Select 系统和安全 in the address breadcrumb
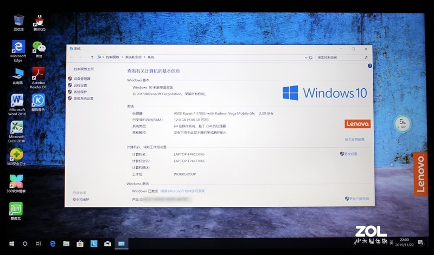434x255 pixels. click(133, 57)
